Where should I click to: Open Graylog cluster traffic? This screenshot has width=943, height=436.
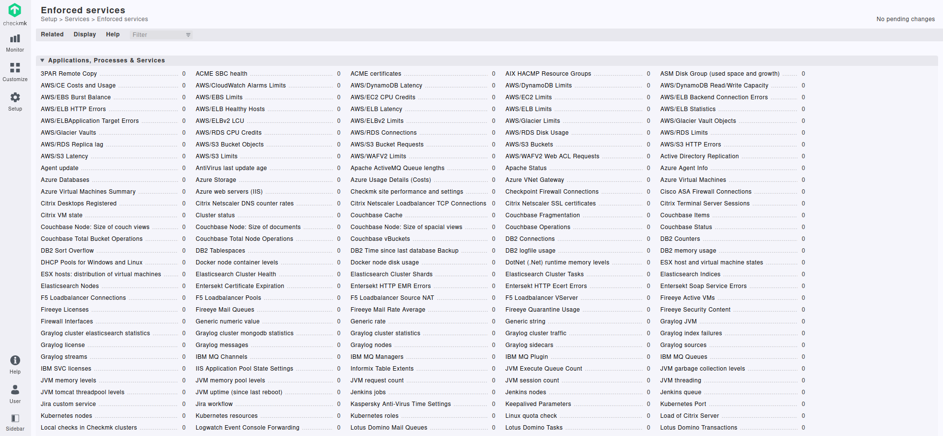coord(536,333)
